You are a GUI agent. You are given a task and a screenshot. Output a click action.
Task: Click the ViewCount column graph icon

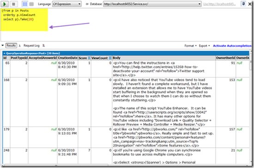pos(110,58)
